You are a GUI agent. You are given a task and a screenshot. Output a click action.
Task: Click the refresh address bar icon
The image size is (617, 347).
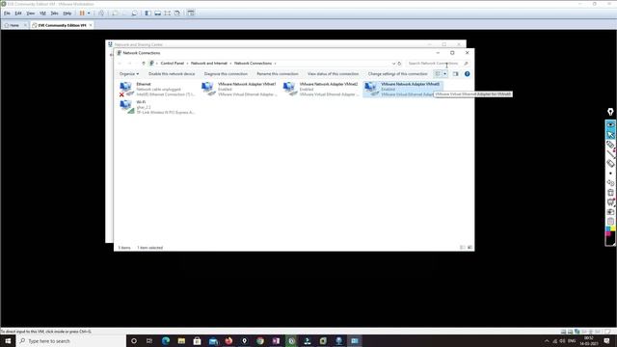coord(399,64)
